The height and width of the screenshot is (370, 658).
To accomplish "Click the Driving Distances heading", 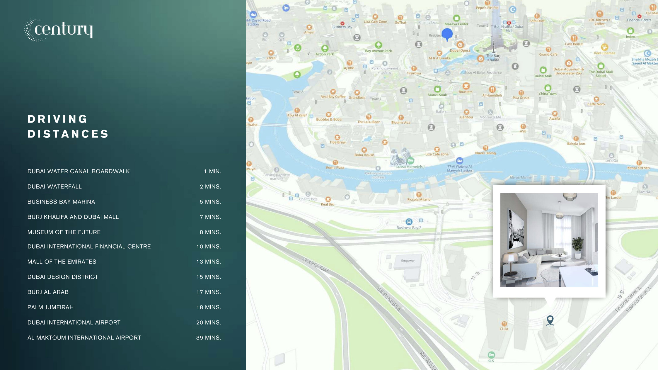I will 68,126.
